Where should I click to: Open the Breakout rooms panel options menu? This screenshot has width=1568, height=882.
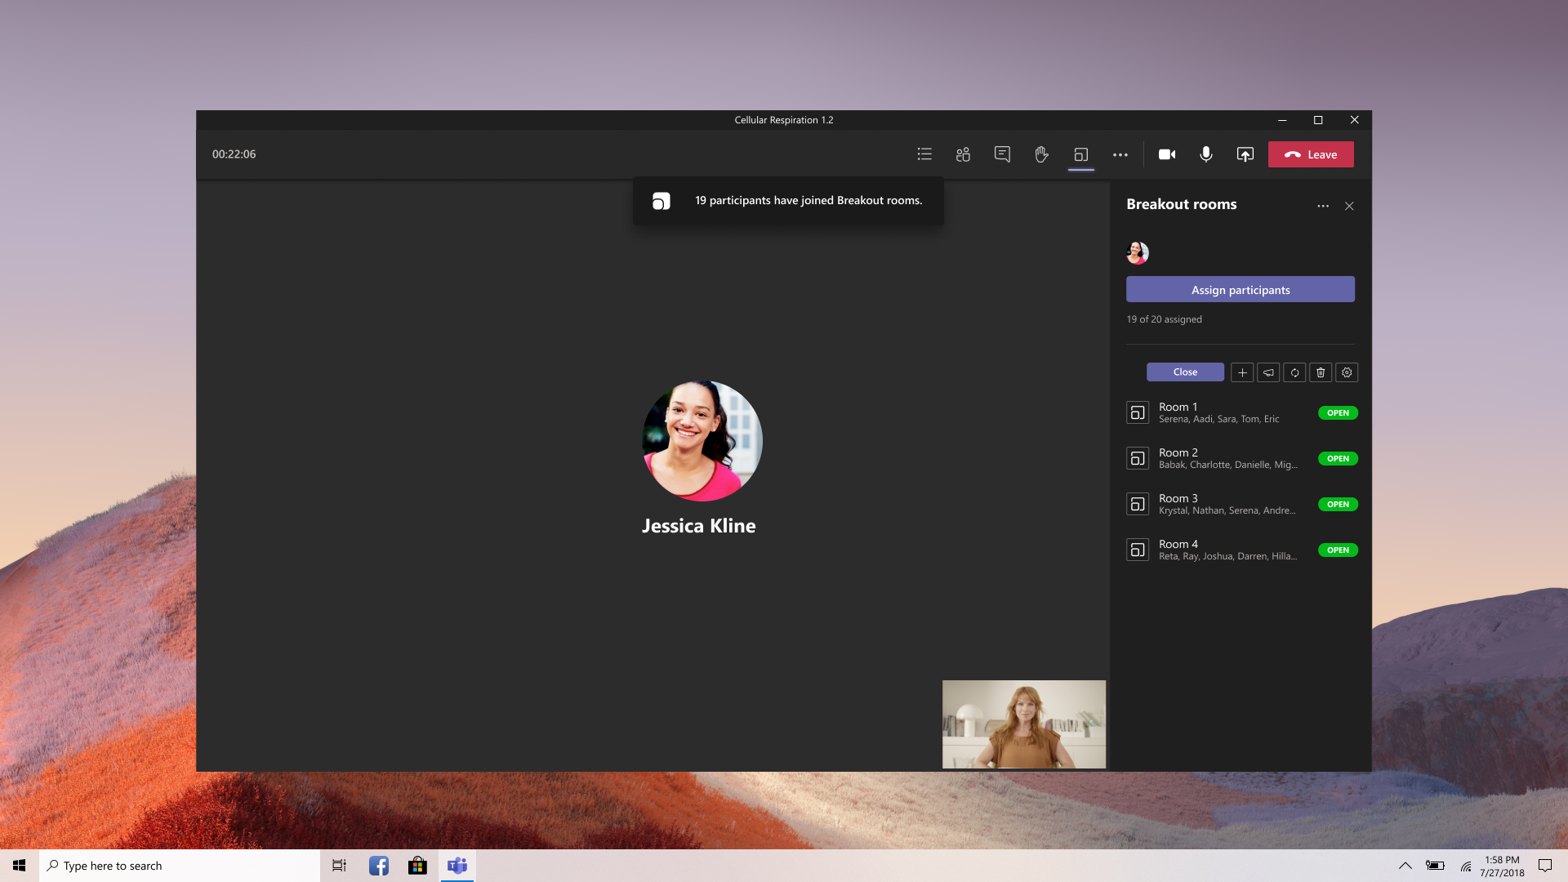[x=1323, y=206]
